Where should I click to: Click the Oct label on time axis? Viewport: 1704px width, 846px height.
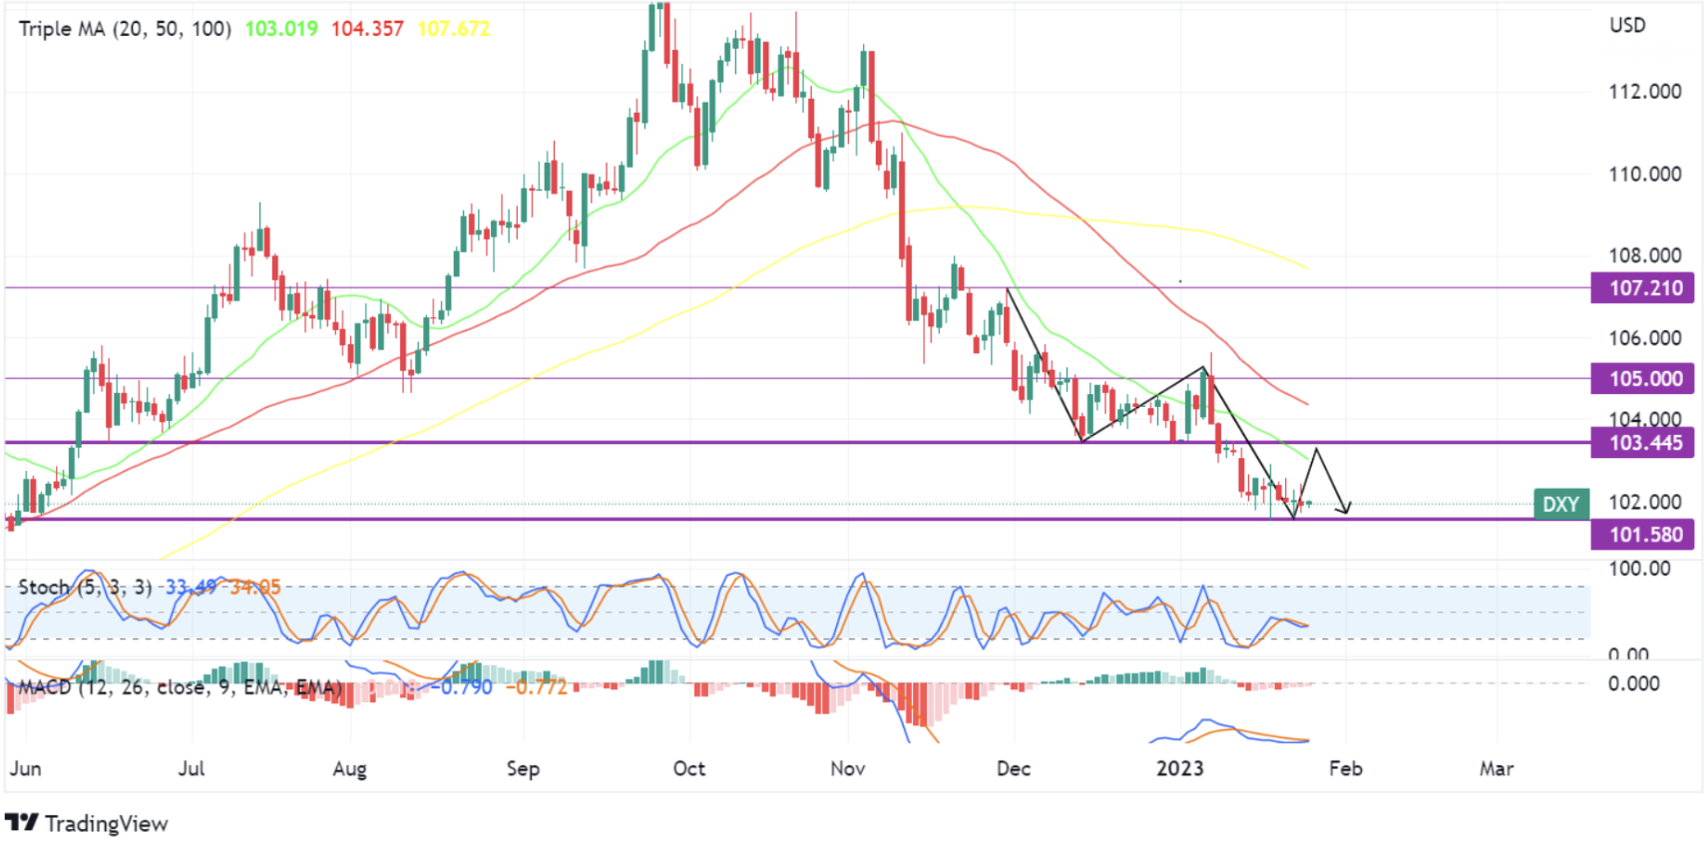point(688,768)
